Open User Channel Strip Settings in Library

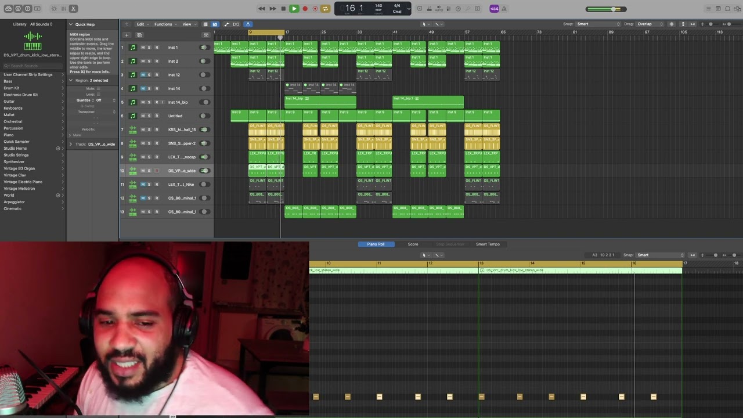point(33,74)
